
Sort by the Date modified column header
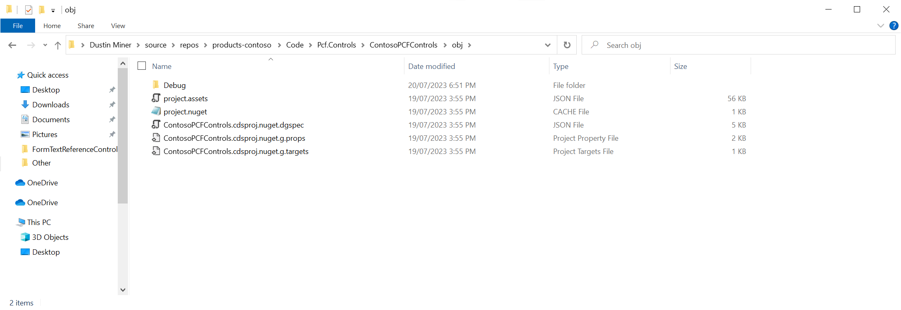(x=431, y=66)
